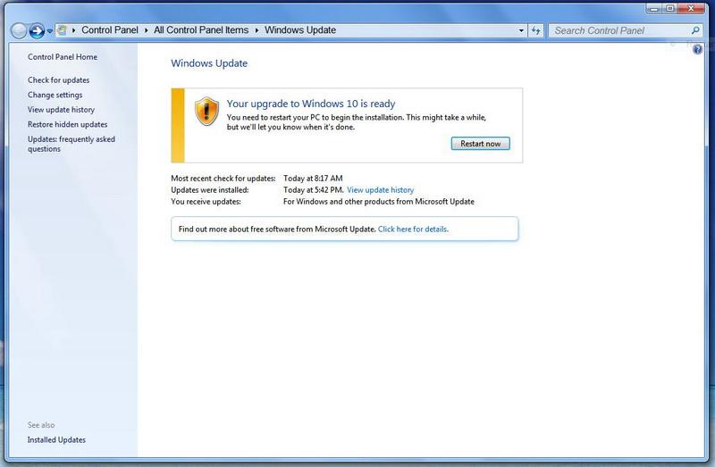Open the Help question mark icon

pyautogui.click(x=697, y=50)
